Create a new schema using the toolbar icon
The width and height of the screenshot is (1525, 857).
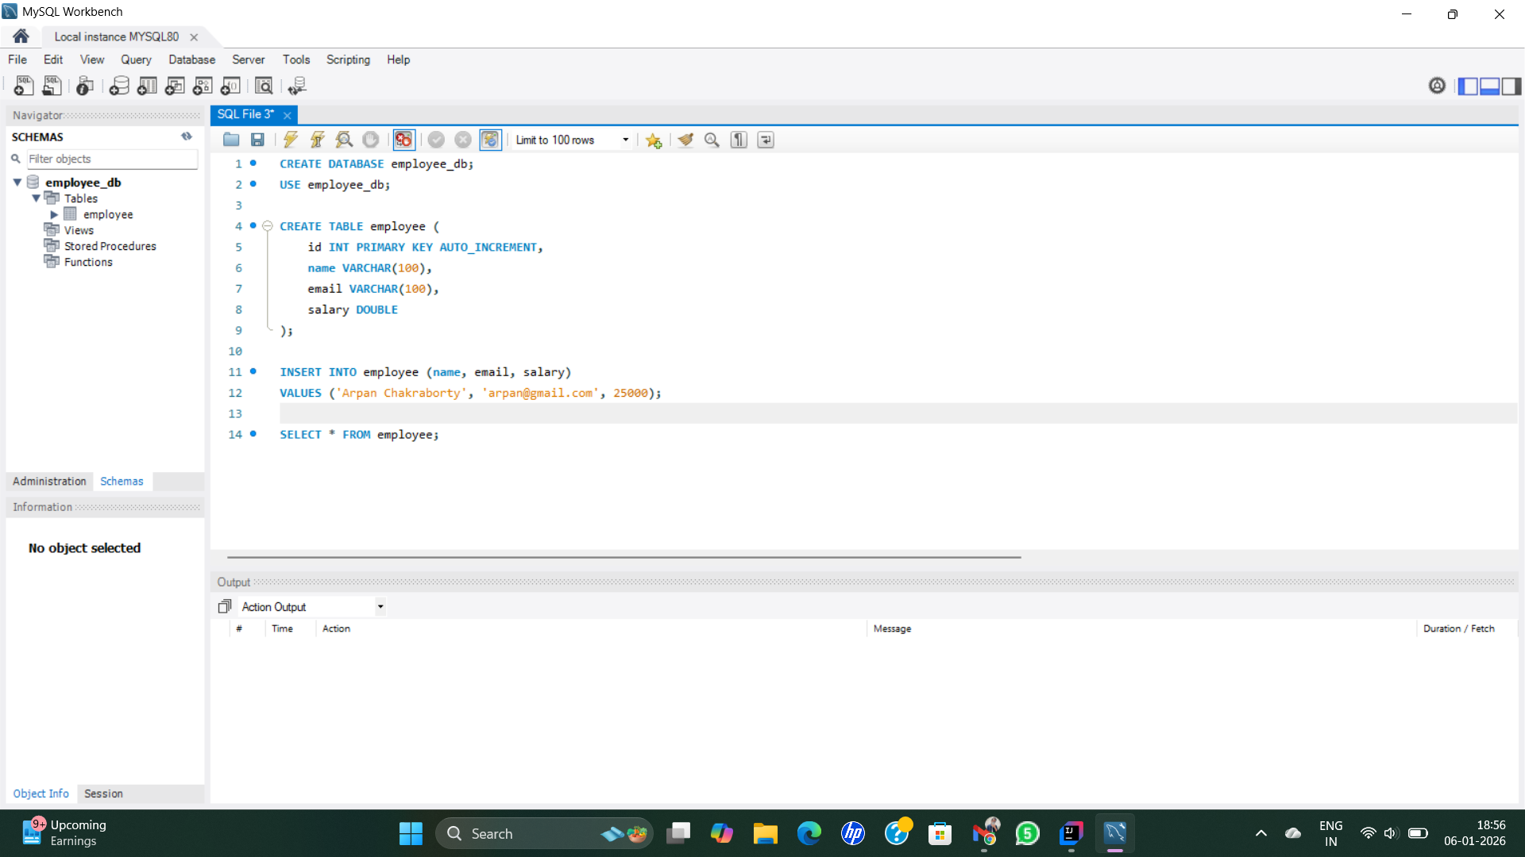[x=119, y=86]
